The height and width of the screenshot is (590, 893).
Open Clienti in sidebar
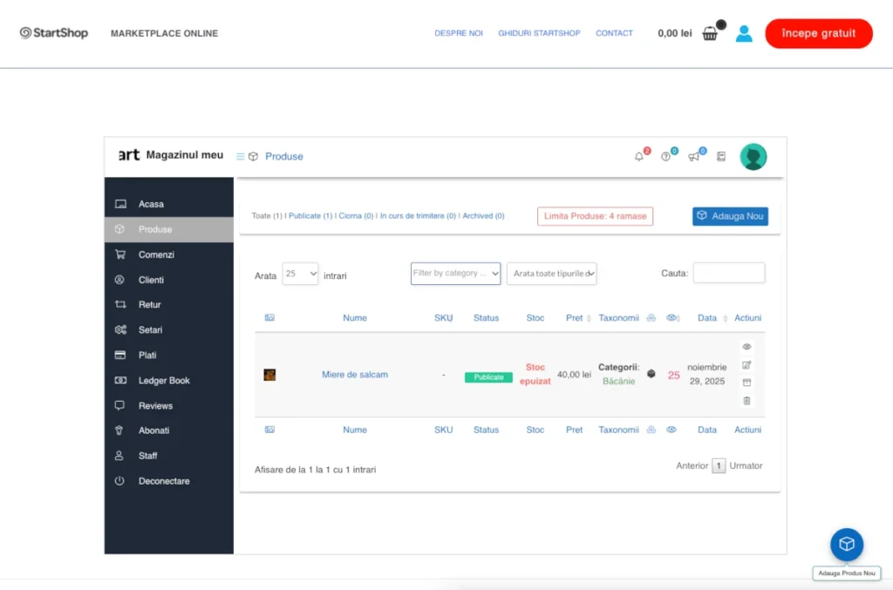tap(169, 280)
